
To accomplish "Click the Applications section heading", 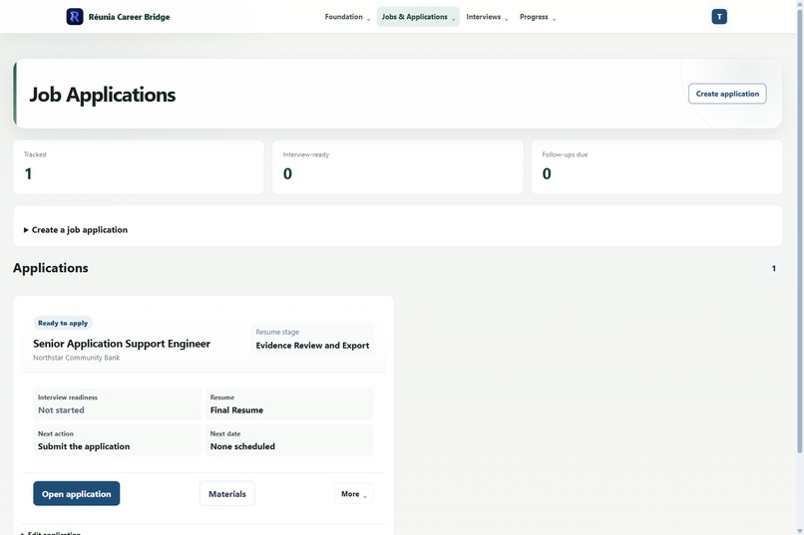I will 51,268.
